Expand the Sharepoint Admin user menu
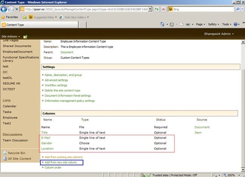Image resolution: width=245 pixels, height=177 pixels. tap(219, 34)
